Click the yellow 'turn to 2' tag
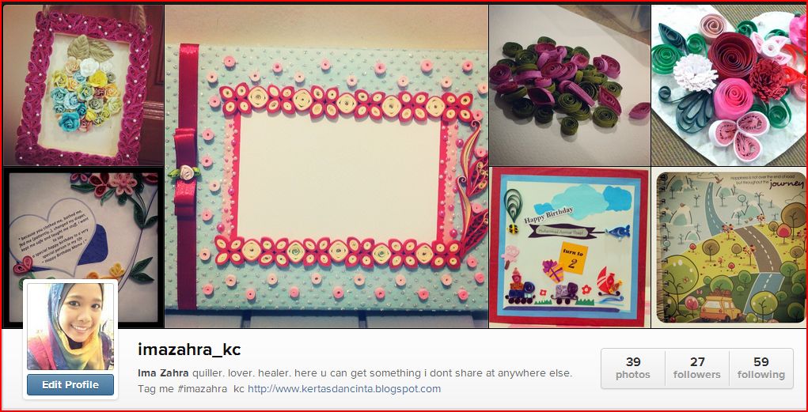Image resolution: width=808 pixels, height=412 pixels. (572, 258)
